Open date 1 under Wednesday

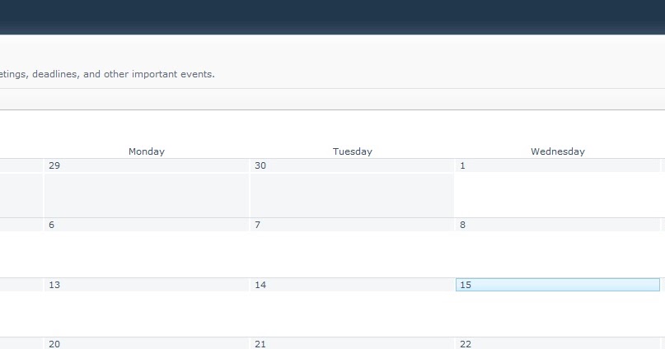(463, 165)
